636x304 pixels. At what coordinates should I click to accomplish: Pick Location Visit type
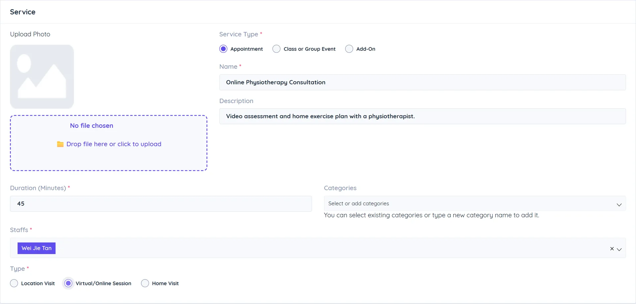(14, 283)
